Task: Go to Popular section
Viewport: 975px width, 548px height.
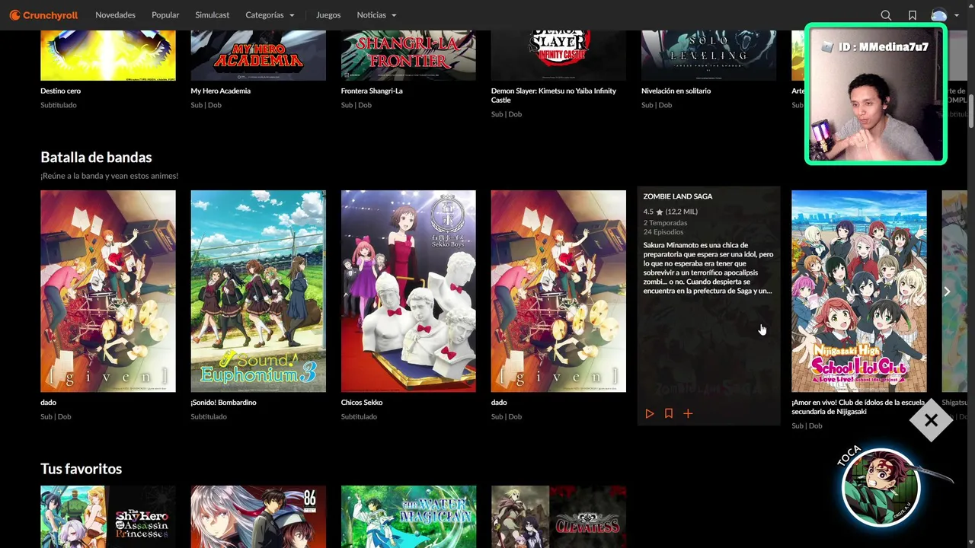Action: pos(165,15)
